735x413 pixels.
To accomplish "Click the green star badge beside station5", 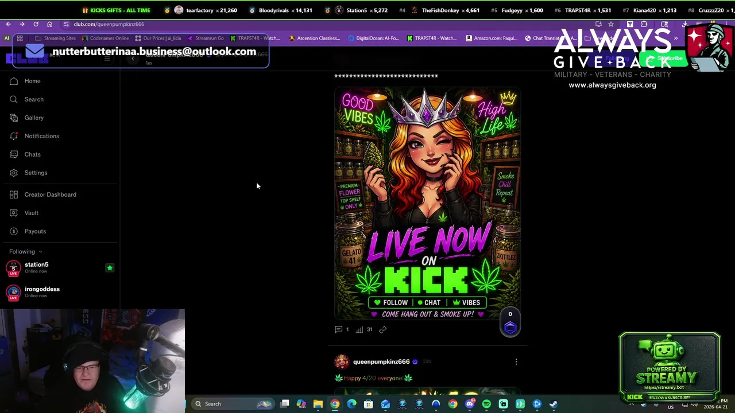I will 110,268.
